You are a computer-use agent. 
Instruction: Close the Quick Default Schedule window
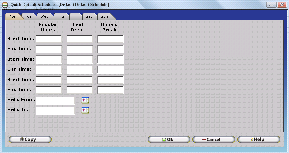[281, 5]
